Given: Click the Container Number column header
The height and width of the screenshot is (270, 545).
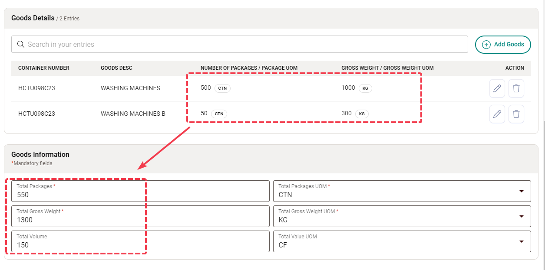Looking at the screenshot, I should 44,68.
